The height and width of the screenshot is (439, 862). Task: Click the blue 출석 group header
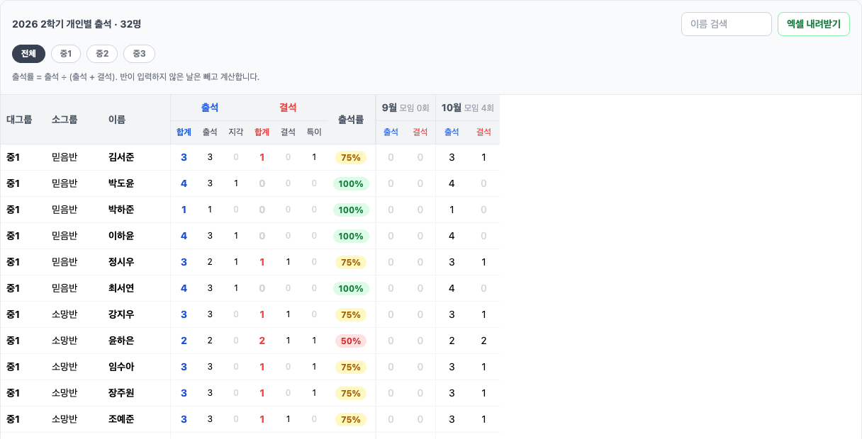(210, 108)
